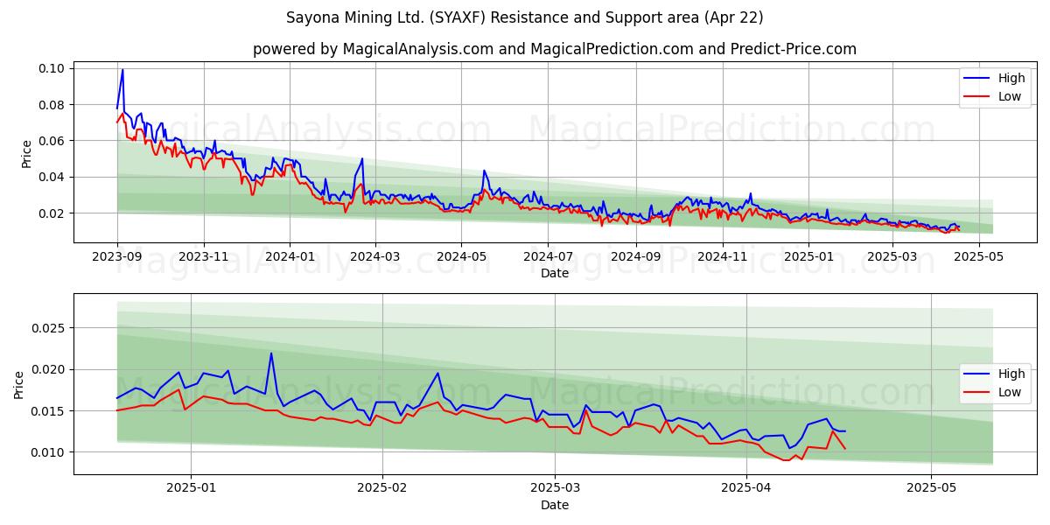Click the '0.015' tick label in bottom chart
1050x525 pixels.
point(49,411)
